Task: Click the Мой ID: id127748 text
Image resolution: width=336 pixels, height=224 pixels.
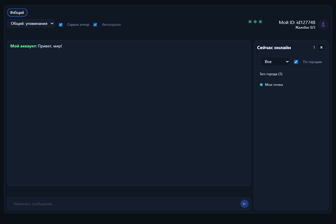Action: pyautogui.click(x=297, y=23)
